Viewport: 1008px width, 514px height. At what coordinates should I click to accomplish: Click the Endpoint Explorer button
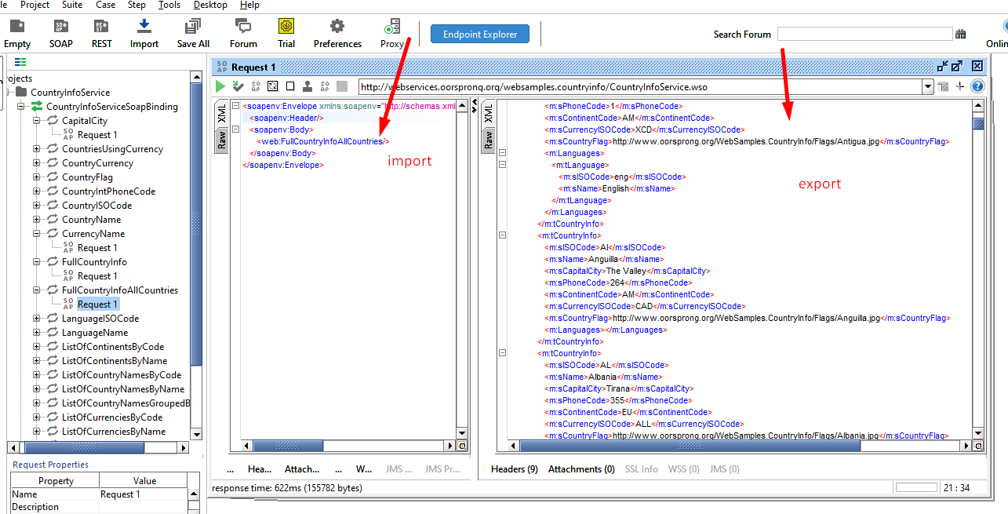[479, 34]
